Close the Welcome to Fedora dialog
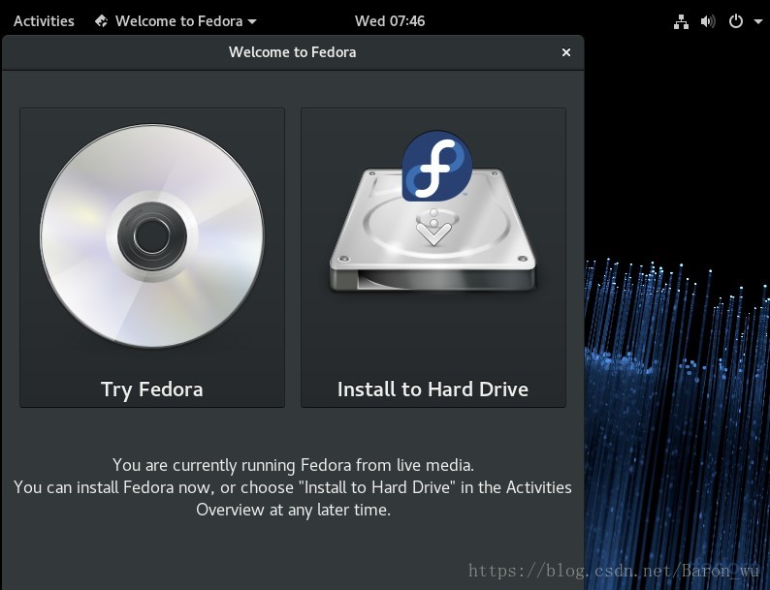 (566, 52)
